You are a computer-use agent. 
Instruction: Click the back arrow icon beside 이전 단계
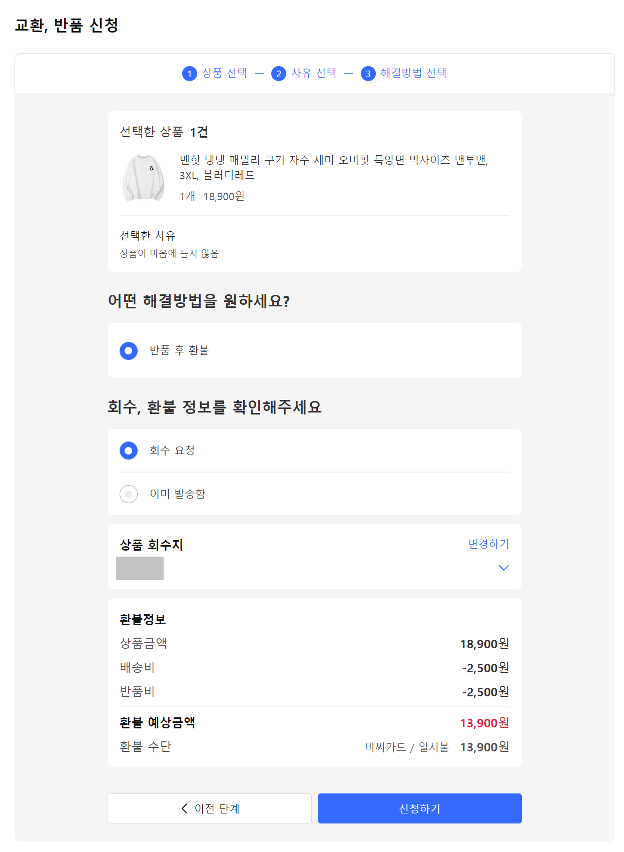[x=184, y=808]
